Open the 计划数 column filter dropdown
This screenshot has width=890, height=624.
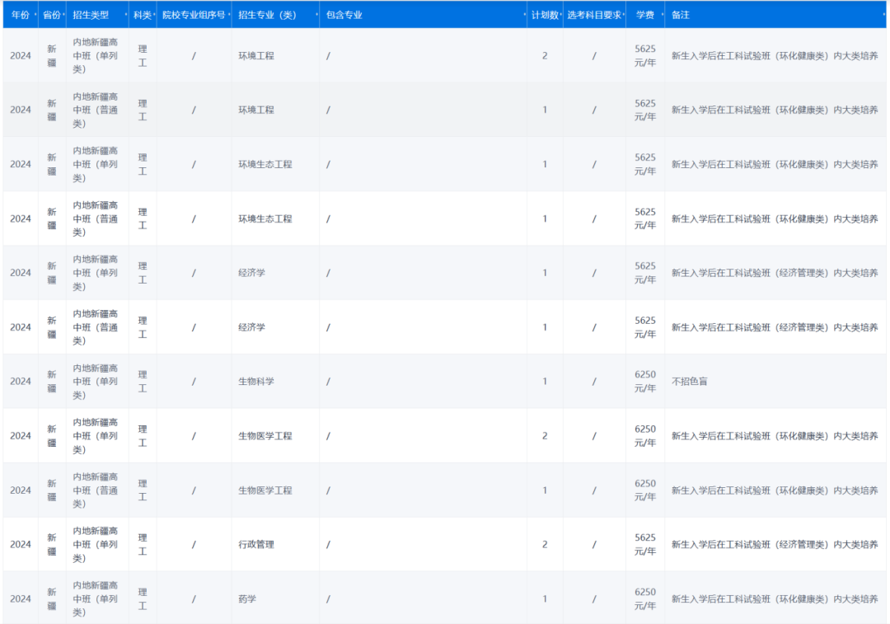click(x=560, y=16)
